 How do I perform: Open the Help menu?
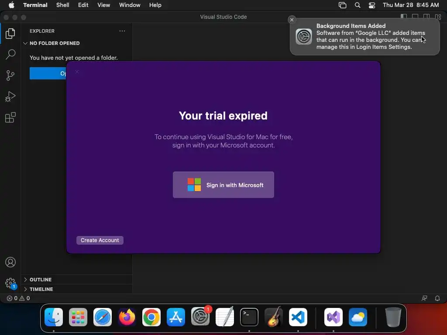coord(155,5)
